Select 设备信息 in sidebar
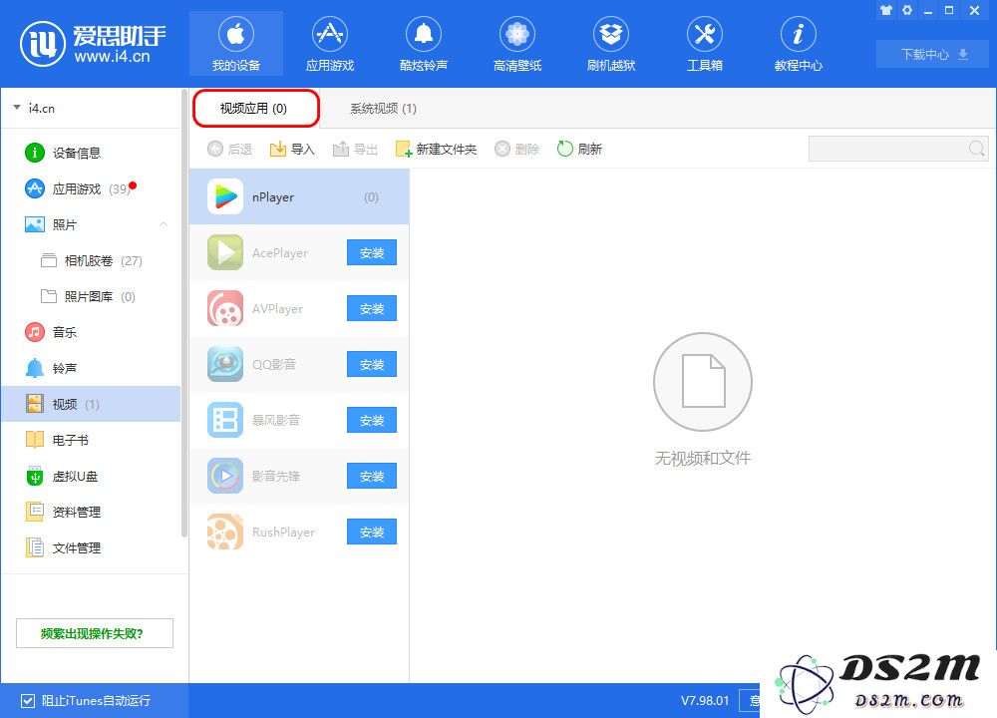Screen dimensions: 997x718 click(91, 153)
